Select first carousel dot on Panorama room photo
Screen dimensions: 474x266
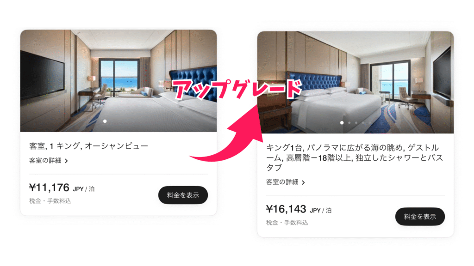342,123
